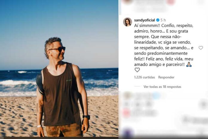Open the sandyoficial username link
Image resolution: width=208 pixels, height=139 pixels.
click(x=144, y=20)
